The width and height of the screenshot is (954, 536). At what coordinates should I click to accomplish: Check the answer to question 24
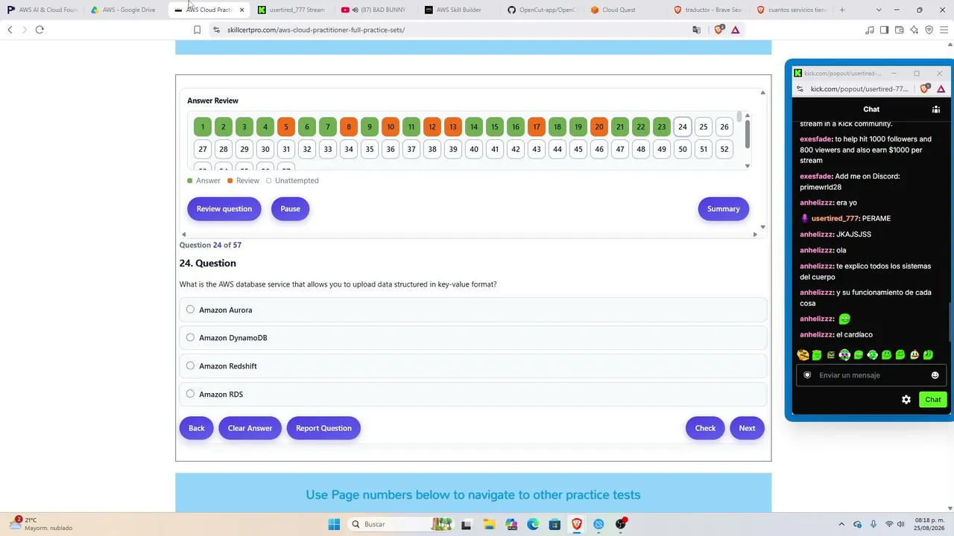(705, 428)
